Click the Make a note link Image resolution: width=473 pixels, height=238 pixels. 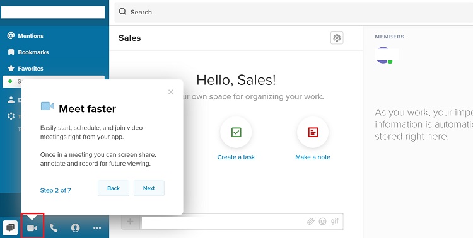313,157
